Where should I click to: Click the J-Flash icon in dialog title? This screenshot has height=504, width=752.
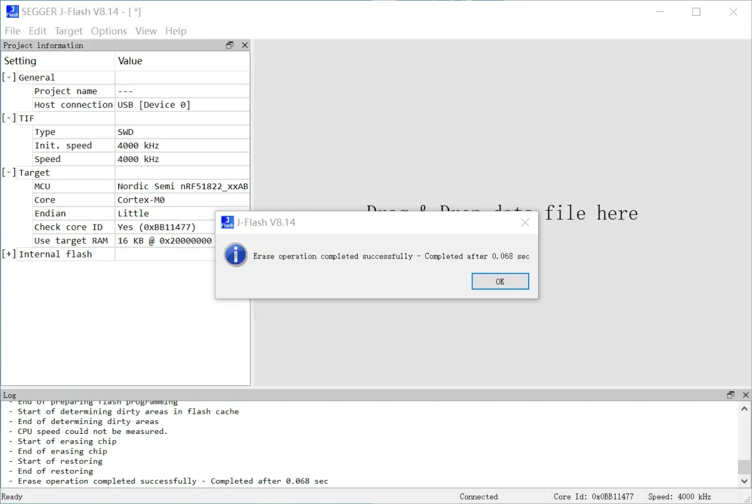pos(227,222)
